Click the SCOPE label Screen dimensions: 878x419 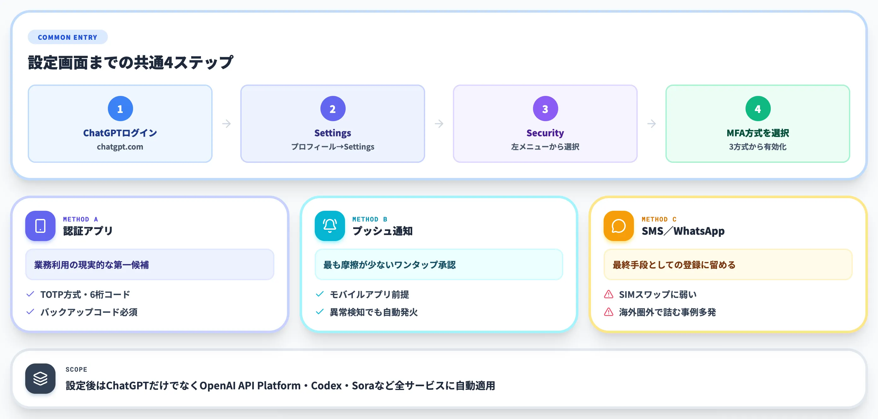pyautogui.click(x=76, y=369)
